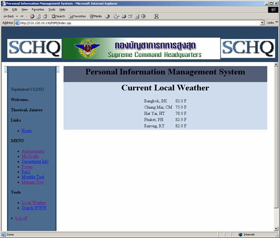Click the Refresh page toolbar icon
The width and height of the screenshot is (280, 238).
(38, 17)
